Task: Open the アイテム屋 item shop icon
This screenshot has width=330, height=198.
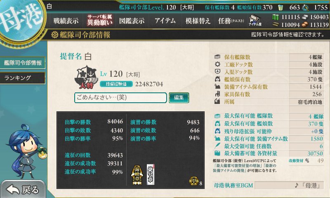Action: (255, 20)
